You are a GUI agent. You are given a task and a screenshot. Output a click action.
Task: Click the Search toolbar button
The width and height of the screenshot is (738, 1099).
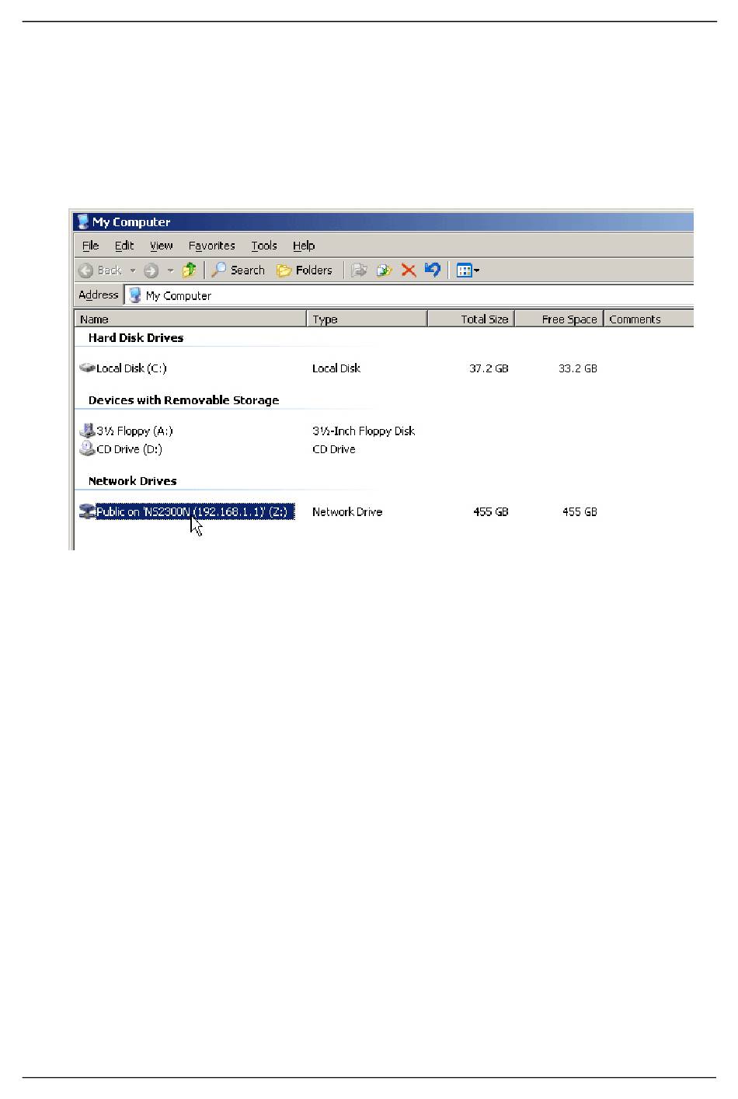pos(238,270)
